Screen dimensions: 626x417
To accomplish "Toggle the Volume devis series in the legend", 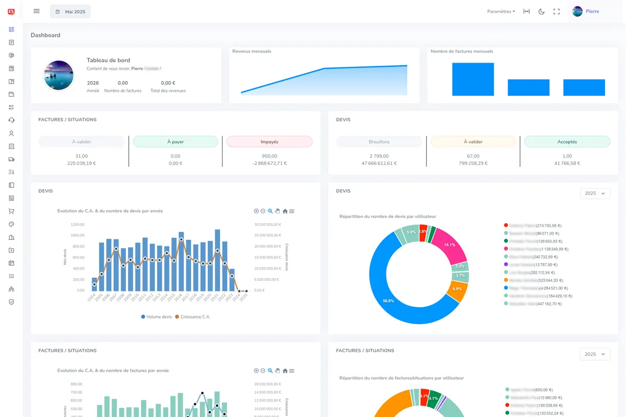I will (156, 316).
